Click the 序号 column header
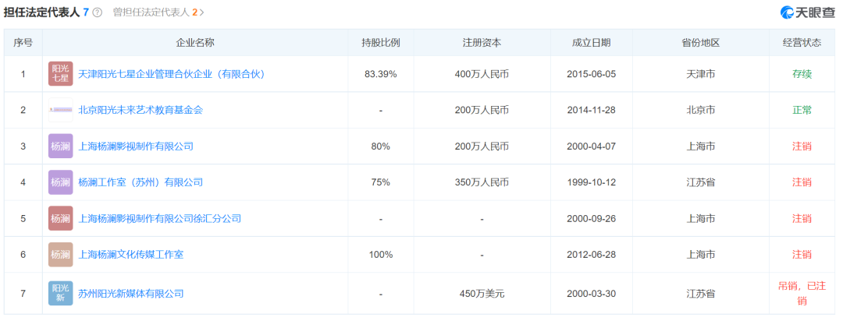Image resolution: width=843 pixels, height=321 pixels. pyautogui.click(x=23, y=43)
